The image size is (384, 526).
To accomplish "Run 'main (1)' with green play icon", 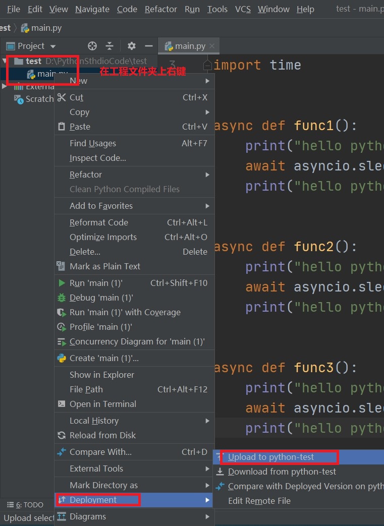I will pos(134,283).
